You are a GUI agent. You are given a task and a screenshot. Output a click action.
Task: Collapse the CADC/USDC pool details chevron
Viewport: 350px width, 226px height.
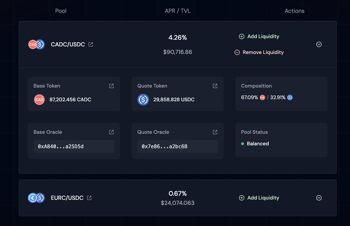pos(319,44)
